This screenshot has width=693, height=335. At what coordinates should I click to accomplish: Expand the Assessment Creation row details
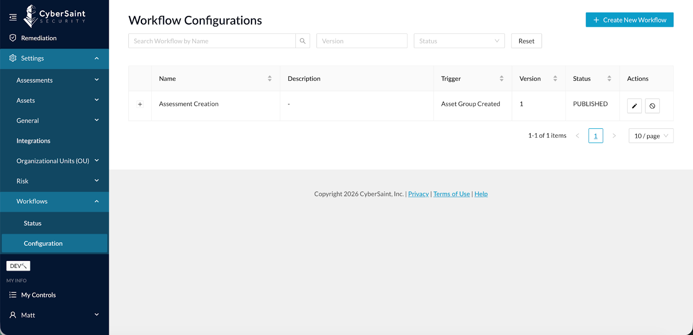click(140, 104)
